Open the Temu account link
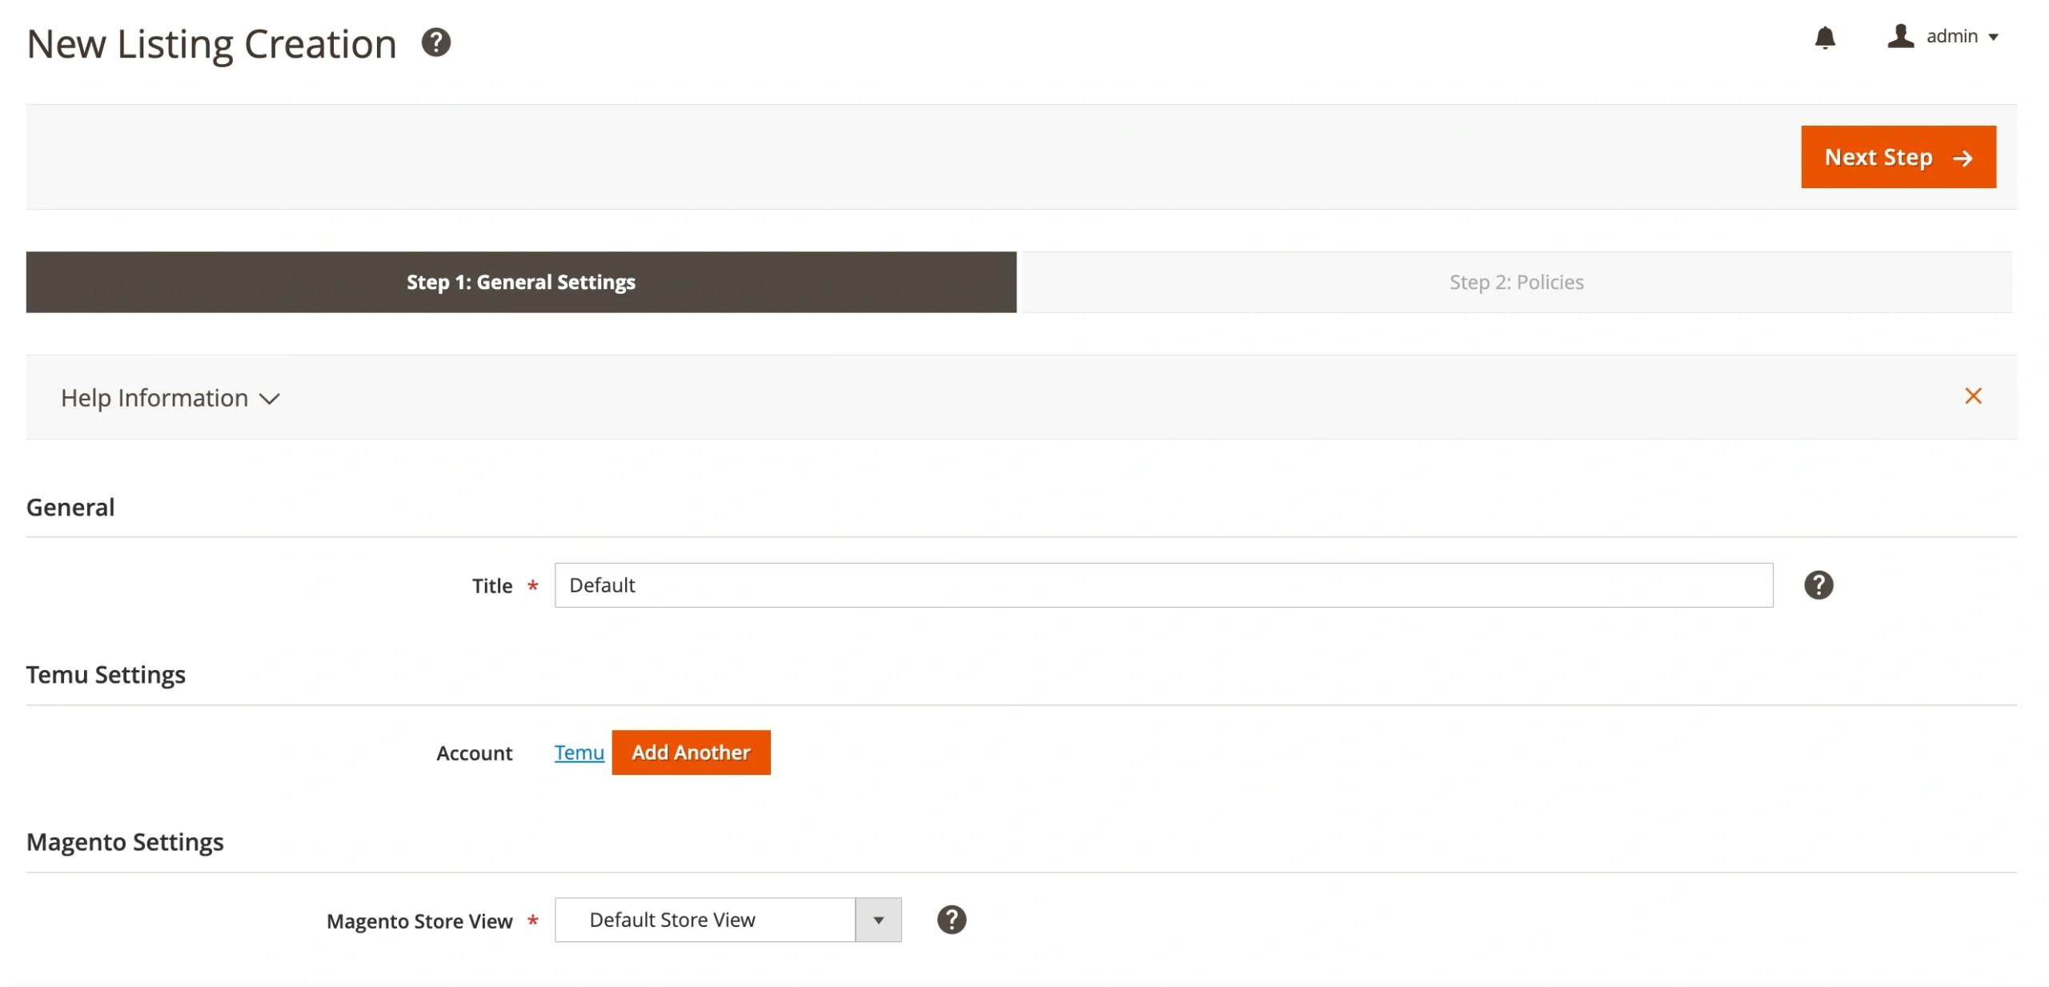2049x987 pixels. coord(578,752)
